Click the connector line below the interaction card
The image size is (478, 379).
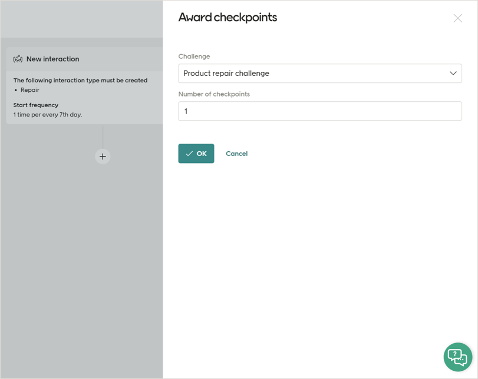click(x=103, y=137)
